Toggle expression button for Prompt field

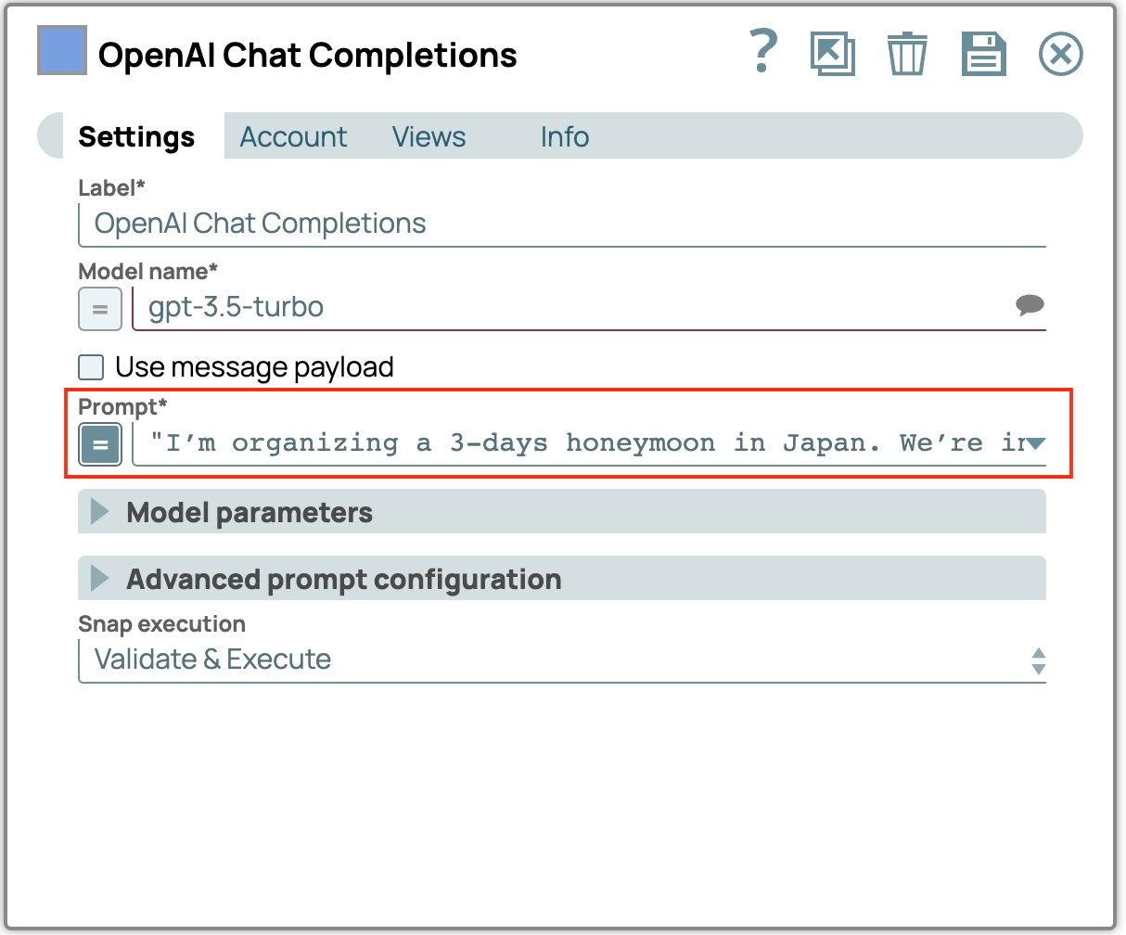(99, 443)
